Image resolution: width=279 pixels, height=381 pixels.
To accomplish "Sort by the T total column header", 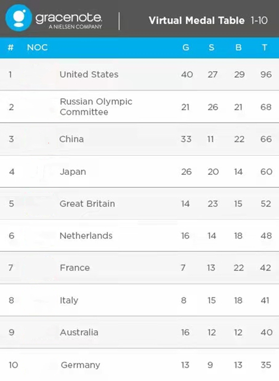I will click(265, 47).
